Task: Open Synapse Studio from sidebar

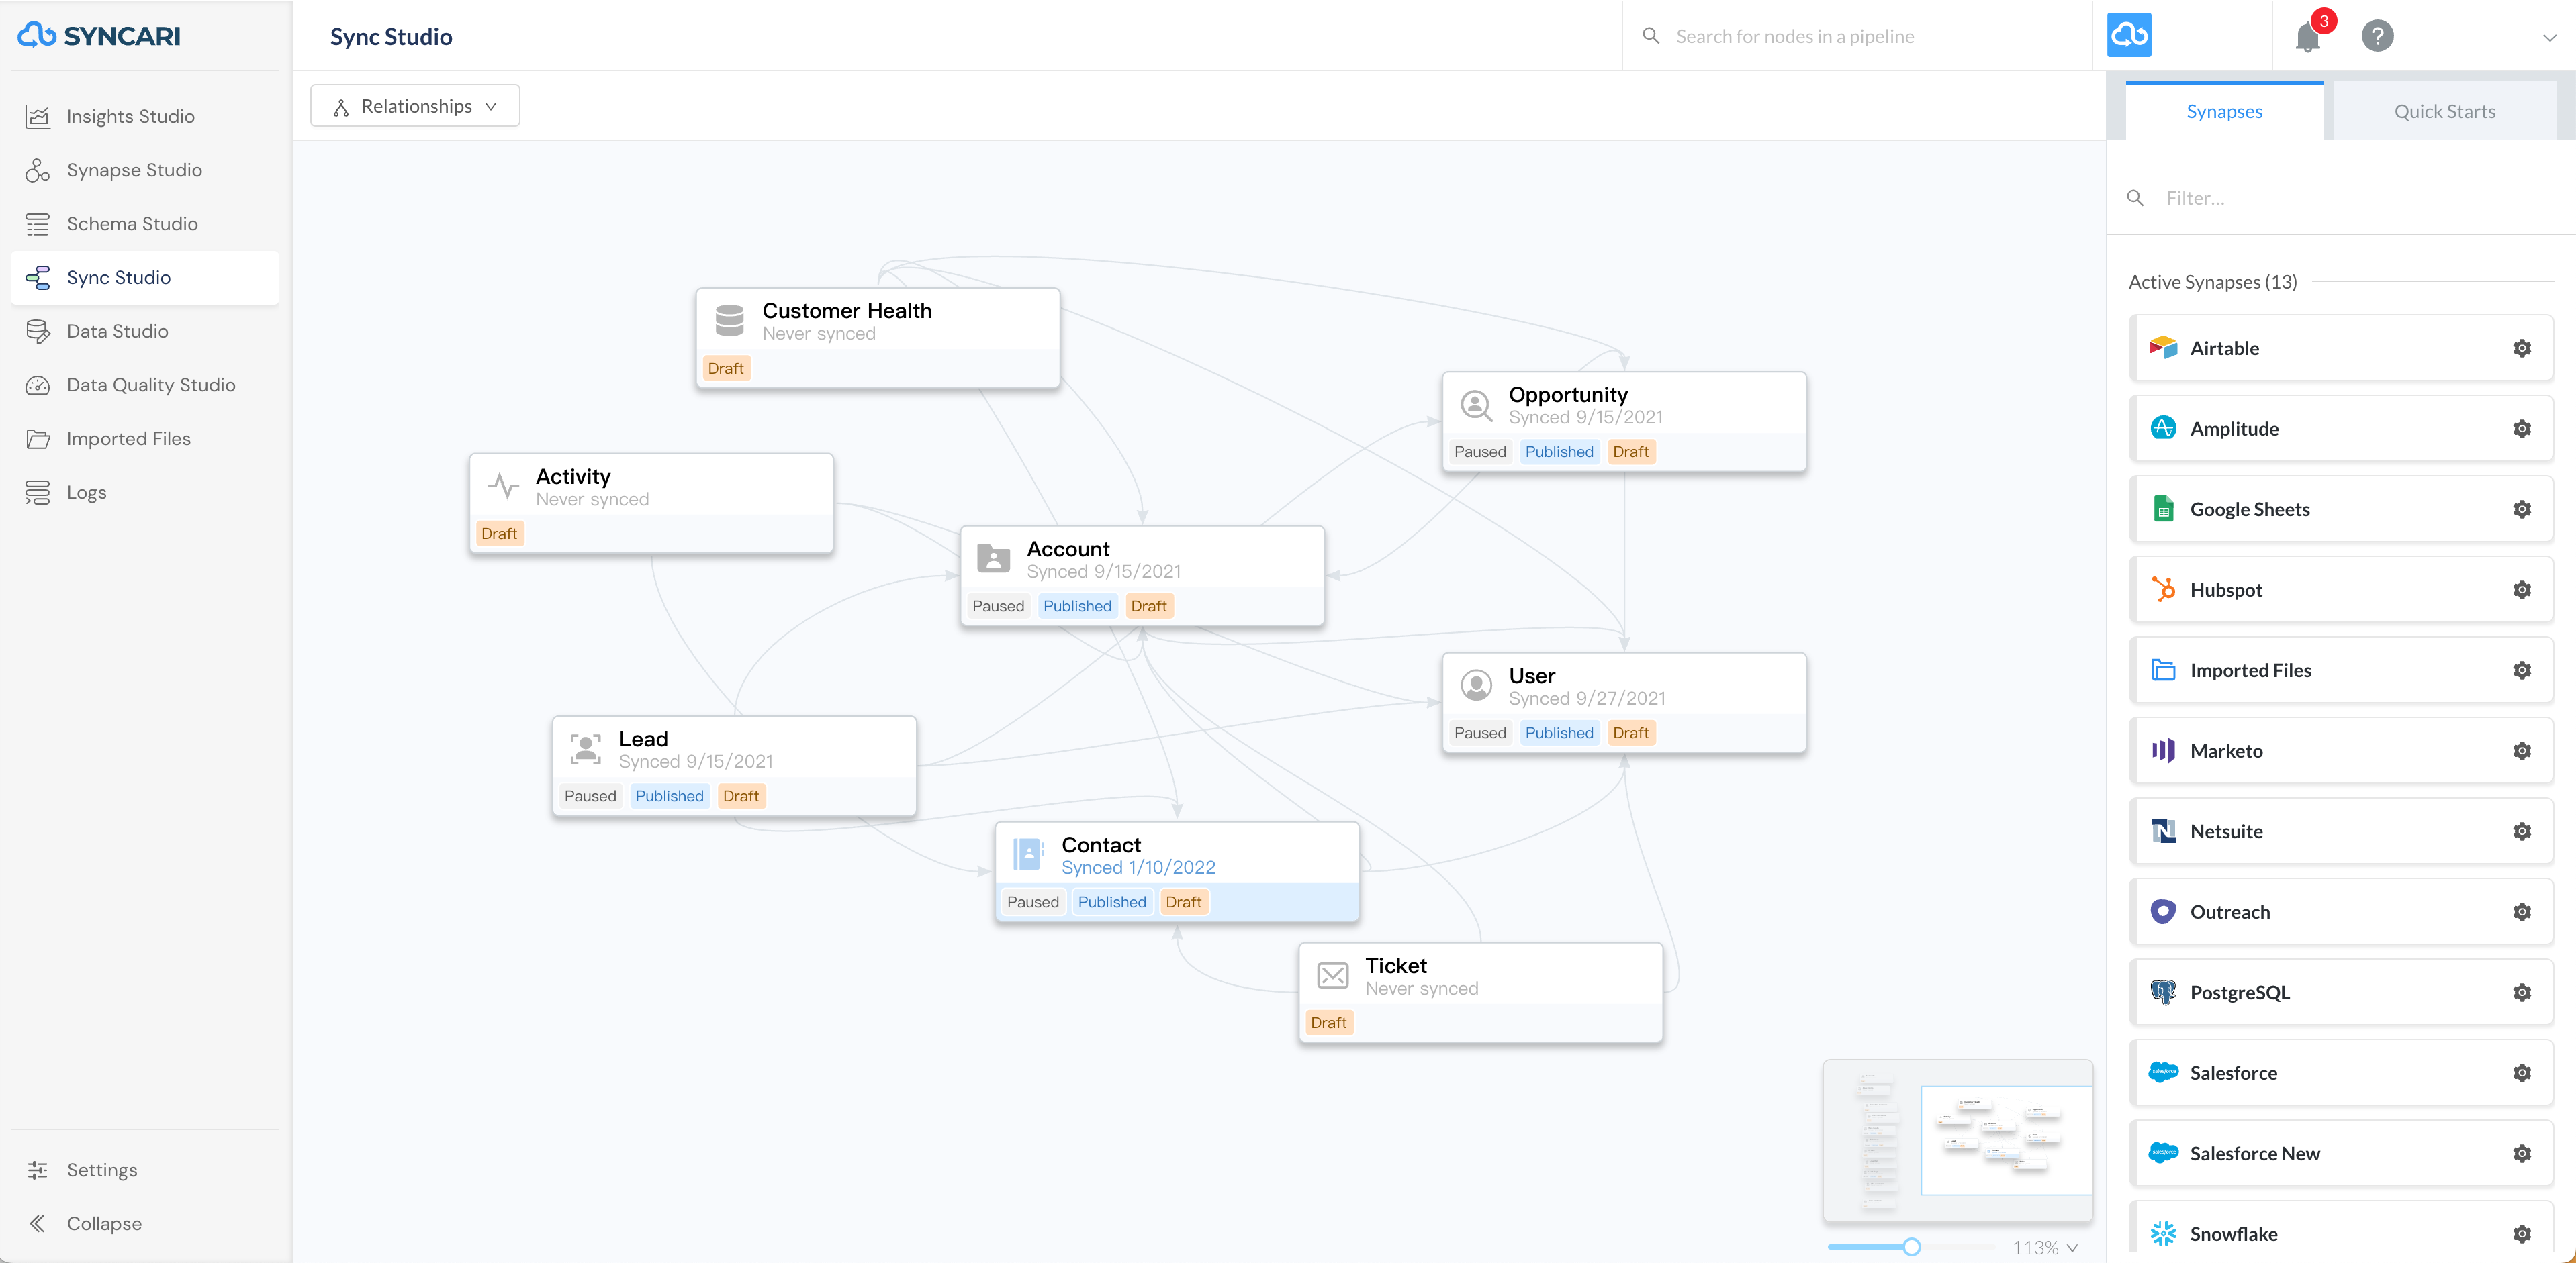Action: (144, 171)
